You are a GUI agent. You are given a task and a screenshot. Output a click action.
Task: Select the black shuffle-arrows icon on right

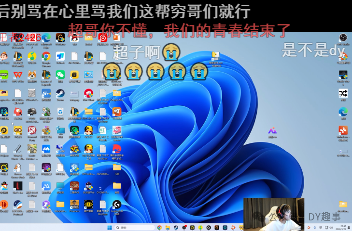[343, 95]
